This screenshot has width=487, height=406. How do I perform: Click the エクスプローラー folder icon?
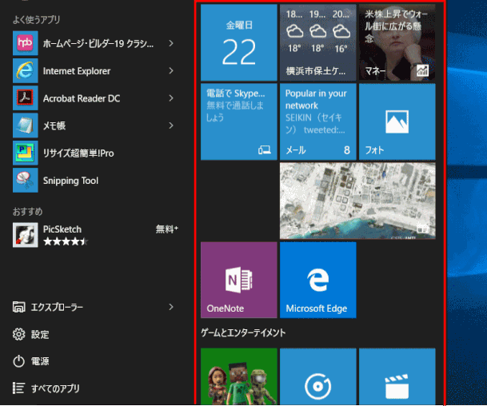[x=19, y=307]
